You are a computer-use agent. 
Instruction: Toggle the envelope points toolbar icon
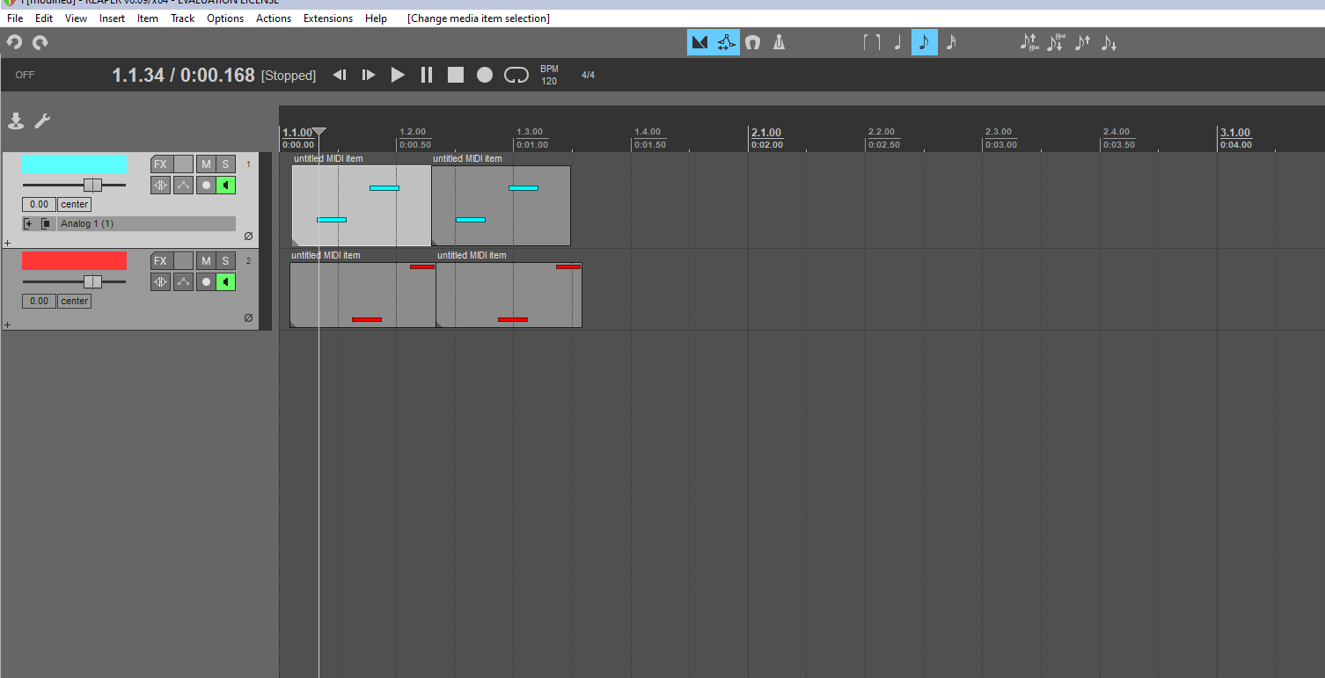[727, 42]
